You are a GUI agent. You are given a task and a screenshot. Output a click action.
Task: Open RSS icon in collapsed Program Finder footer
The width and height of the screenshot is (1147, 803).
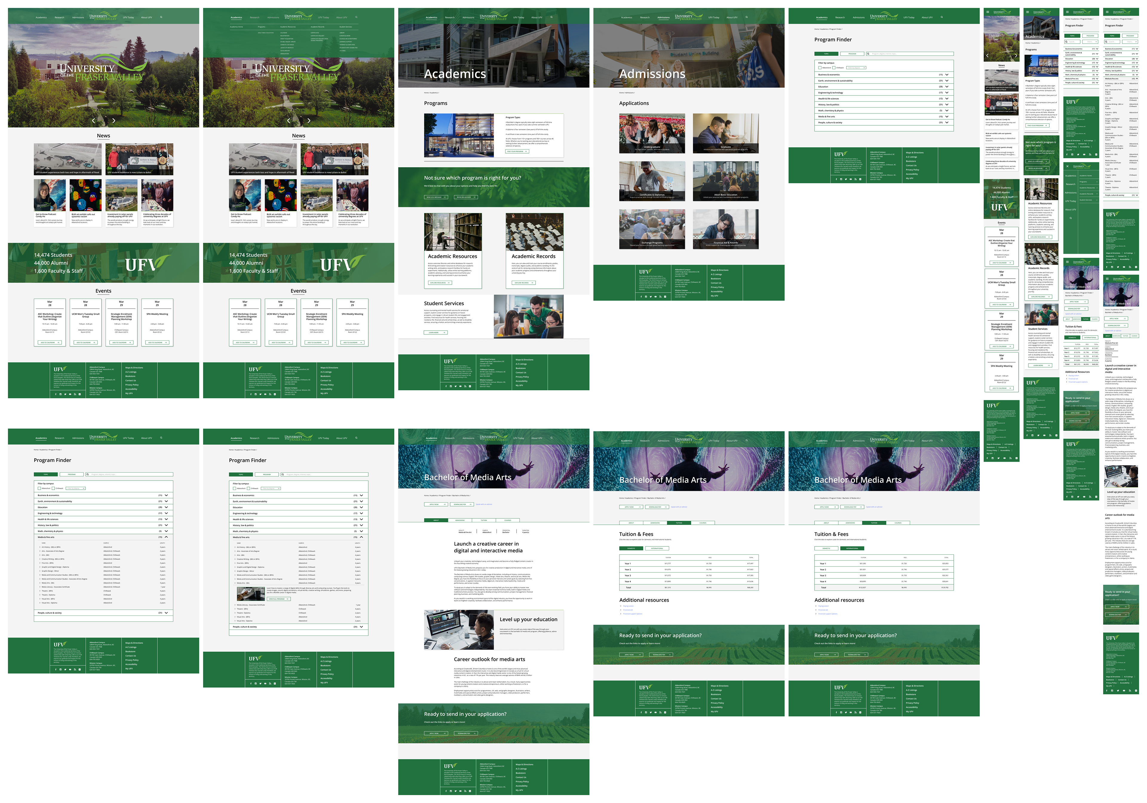point(856,179)
